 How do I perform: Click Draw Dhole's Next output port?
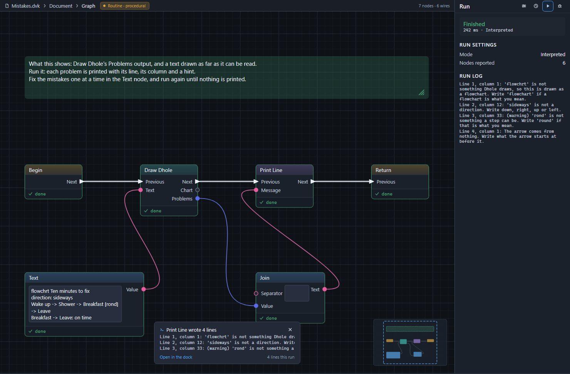click(197, 182)
